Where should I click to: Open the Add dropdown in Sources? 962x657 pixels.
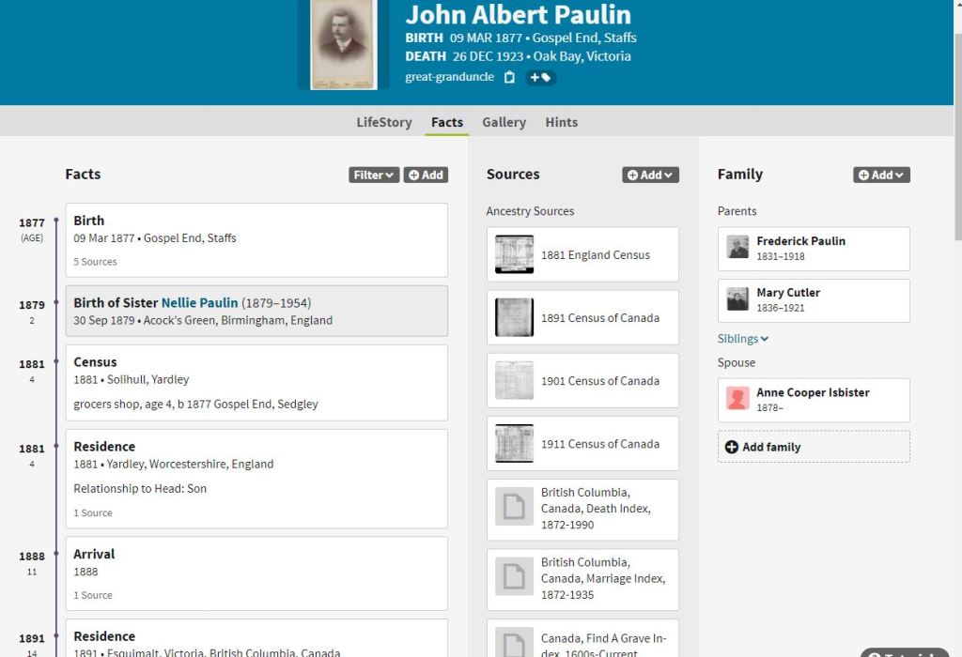coord(650,175)
